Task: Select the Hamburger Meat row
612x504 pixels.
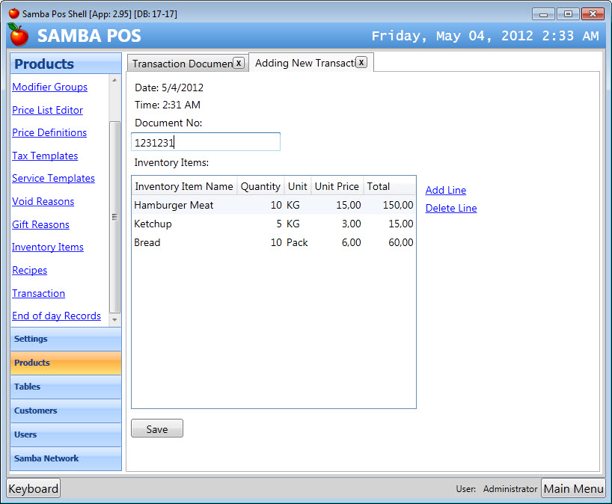Action: (x=274, y=205)
